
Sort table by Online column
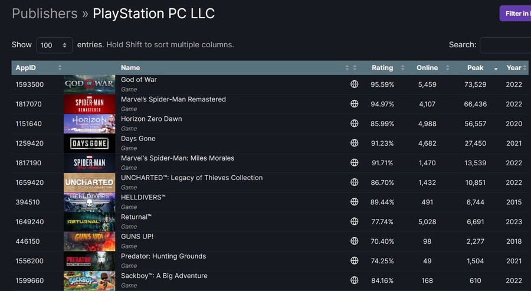click(x=427, y=68)
